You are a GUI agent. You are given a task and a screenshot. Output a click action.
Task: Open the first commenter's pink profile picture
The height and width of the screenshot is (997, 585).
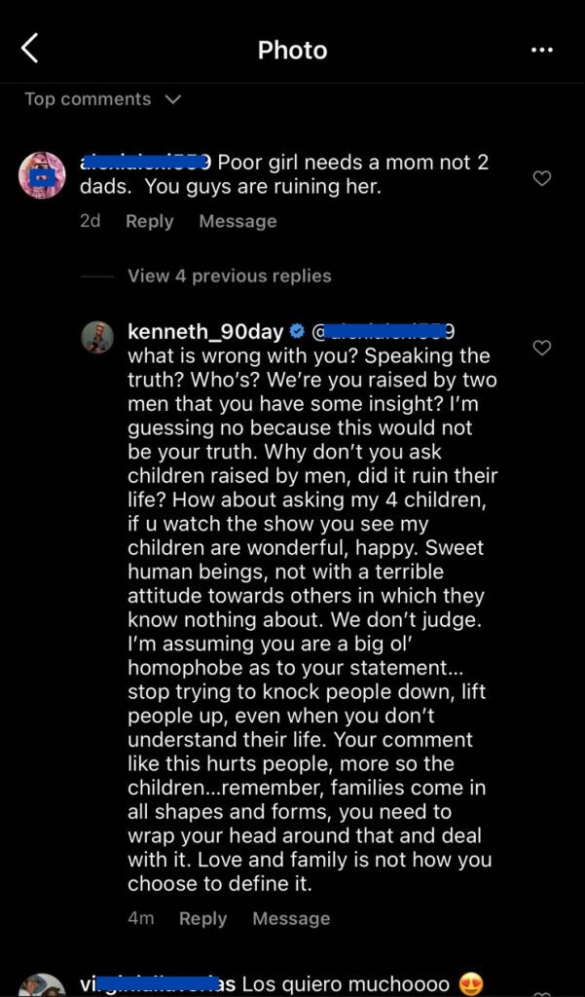[42, 176]
